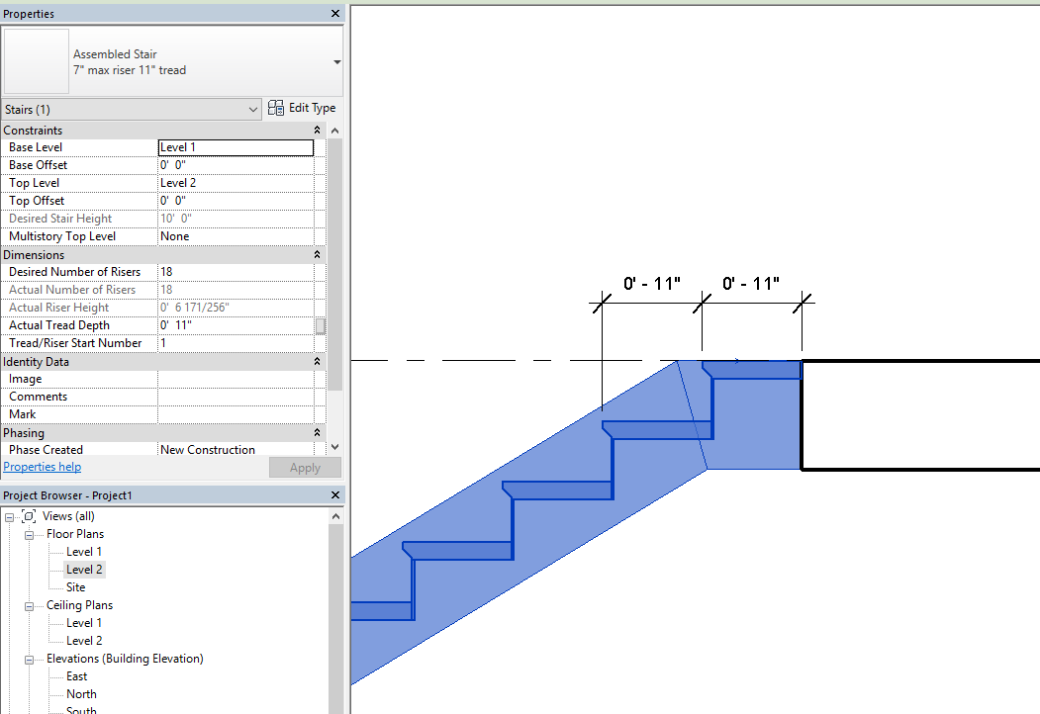Screen dimensions: 1040x714
Task: Click the Assembled Stair type name
Action: (115, 54)
